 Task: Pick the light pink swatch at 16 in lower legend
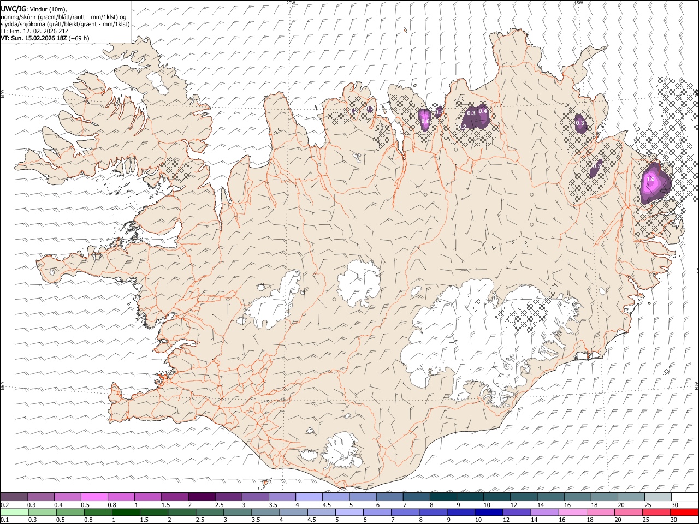tap(573, 512)
